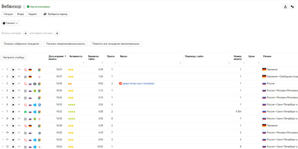The height and width of the screenshot is (149, 298).
Task: Play visit recording in row 10
Action: pos(13,133)
